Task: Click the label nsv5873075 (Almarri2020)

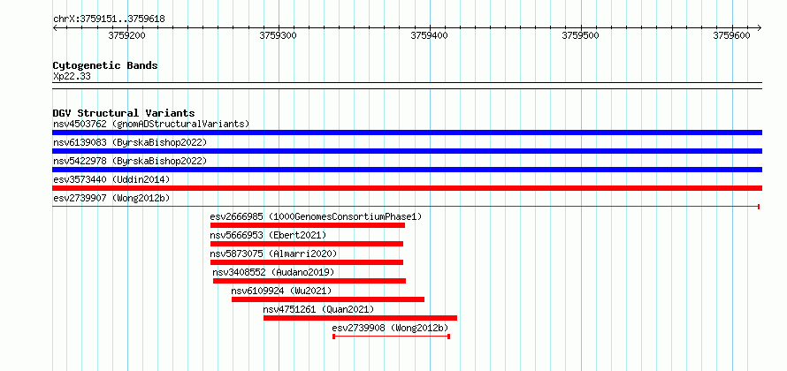Action: [273, 254]
